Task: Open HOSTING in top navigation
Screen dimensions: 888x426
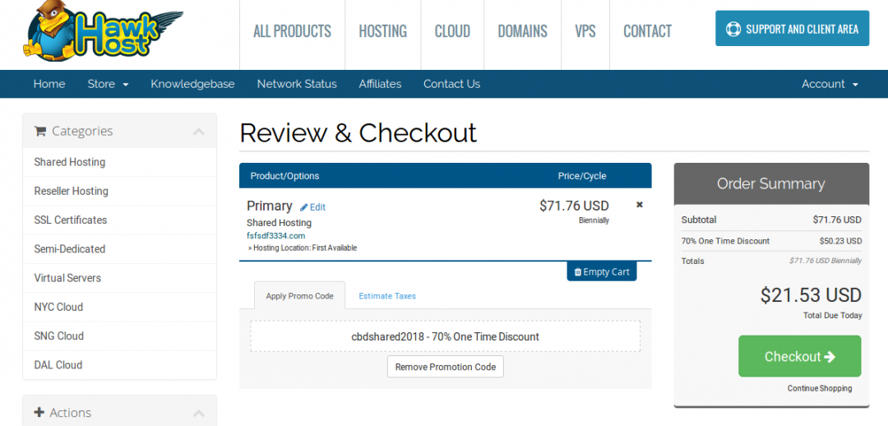Action: point(383,30)
